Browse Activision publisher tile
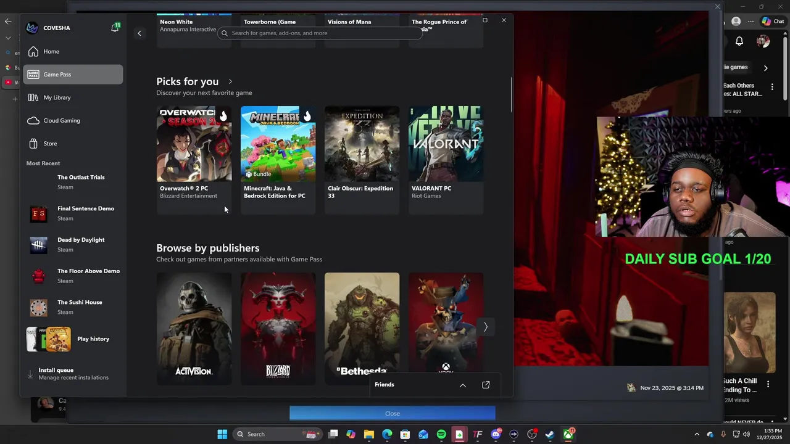The height and width of the screenshot is (444, 790). point(194,329)
